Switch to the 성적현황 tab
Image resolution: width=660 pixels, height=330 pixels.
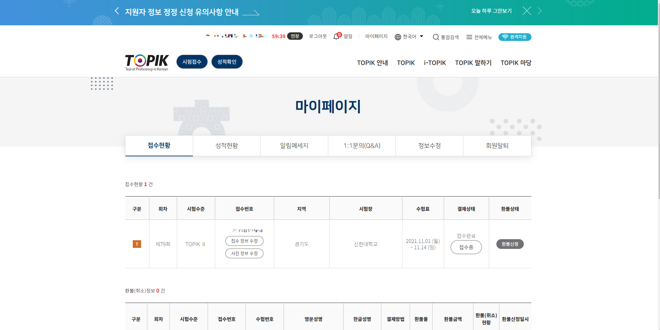click(x=227, y=146)
